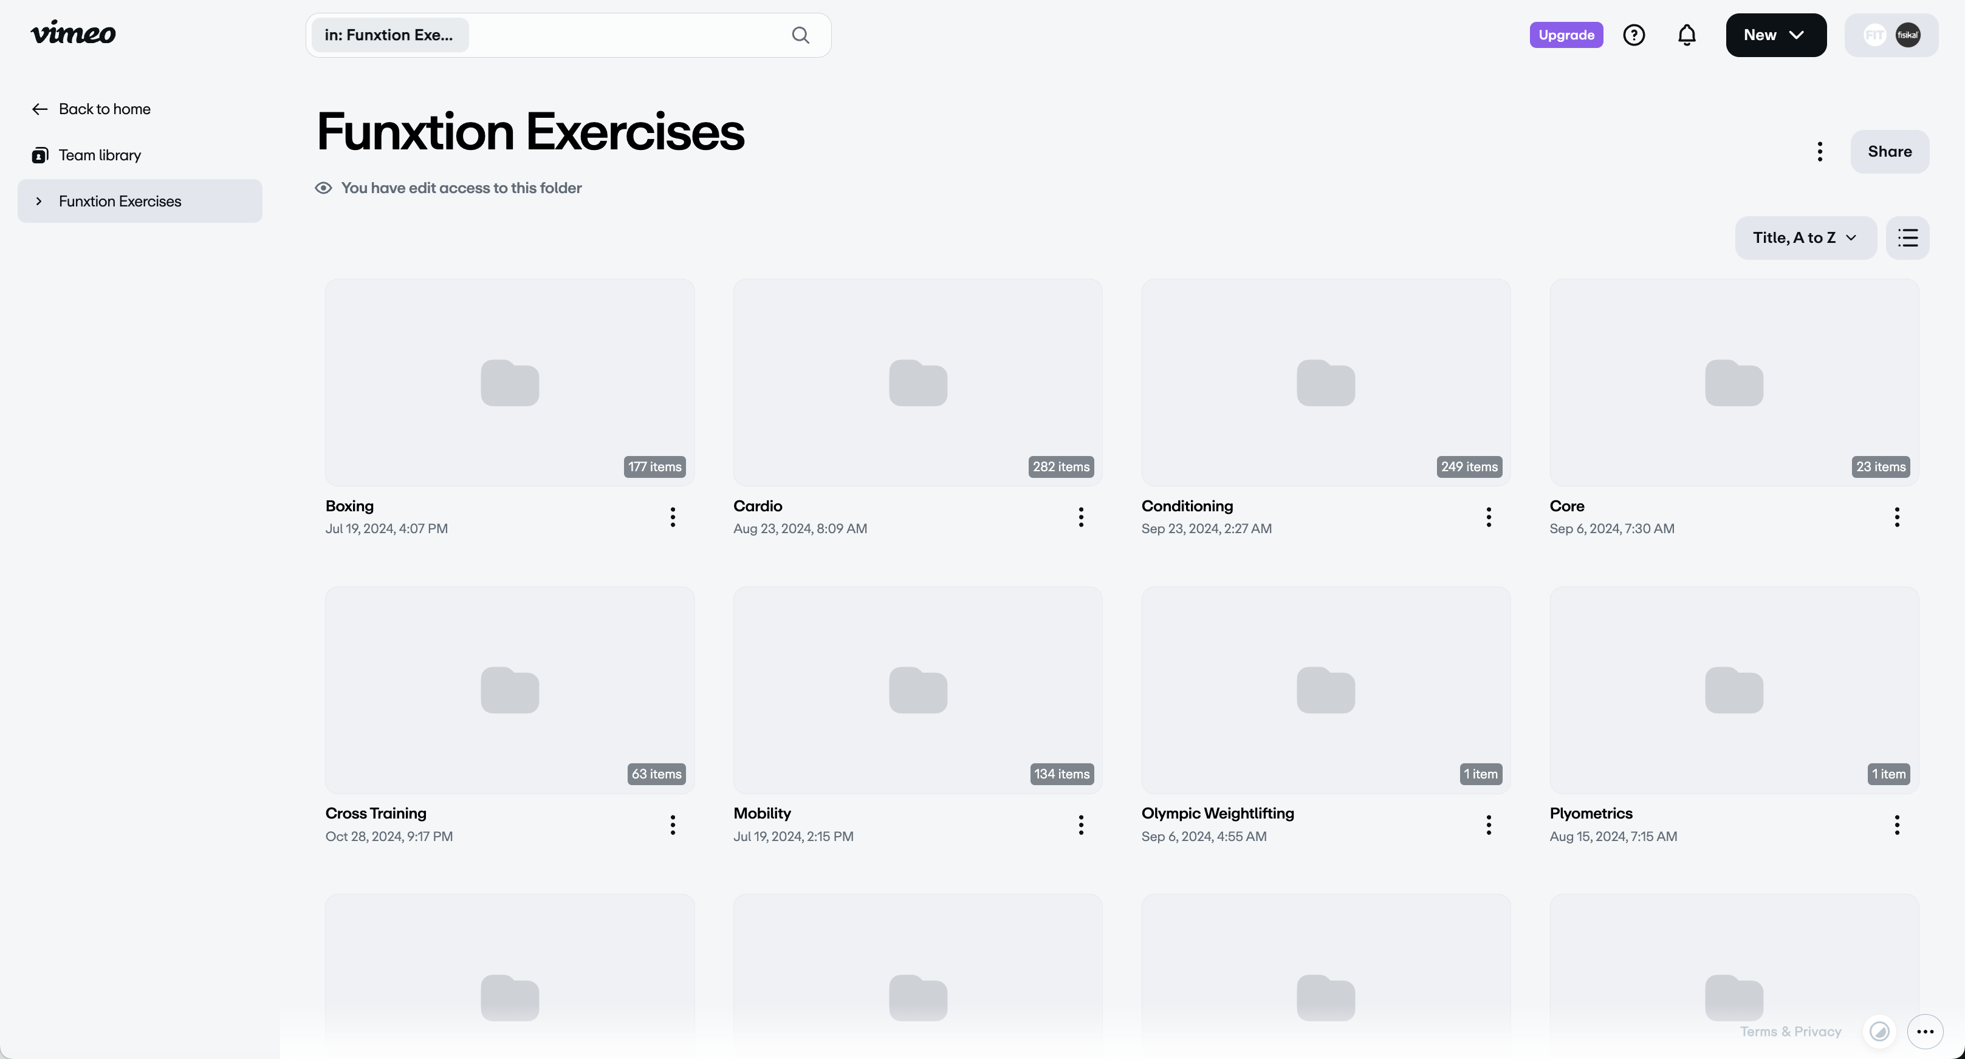Click the '282 items' badge
This screenshot has width=1965, height=1059.
click(x=1061, y=466)
